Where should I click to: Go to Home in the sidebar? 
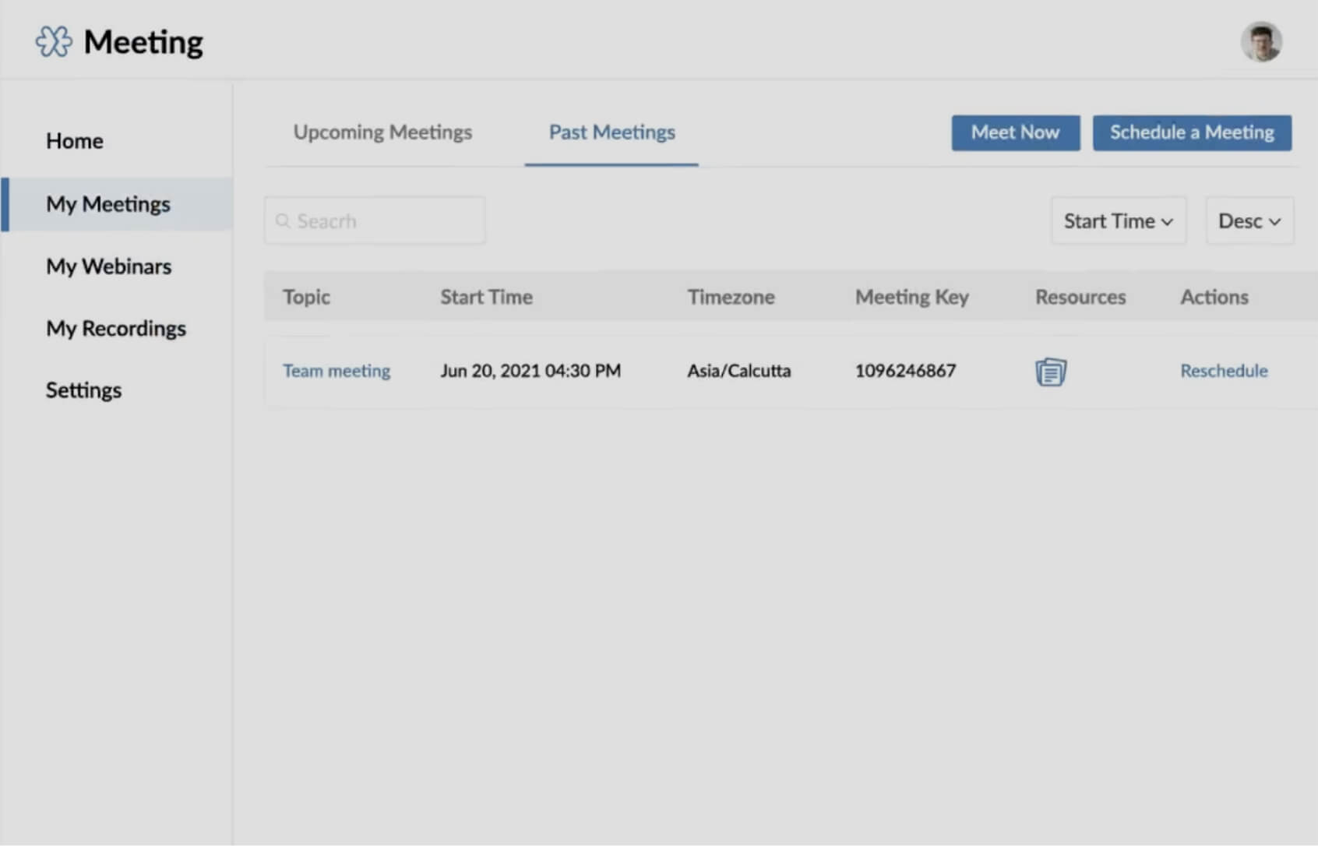point(75,141)
